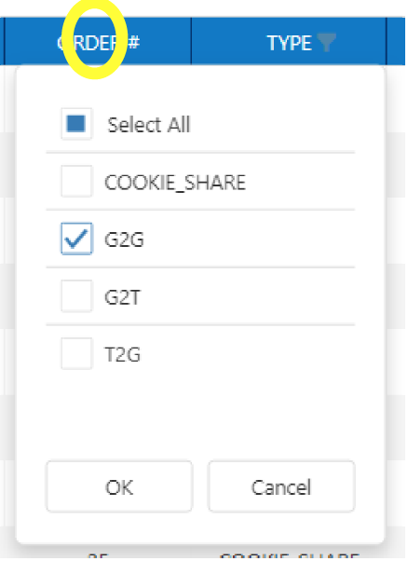
Task: Select the Select All label text
Action: tap(149, 125)
